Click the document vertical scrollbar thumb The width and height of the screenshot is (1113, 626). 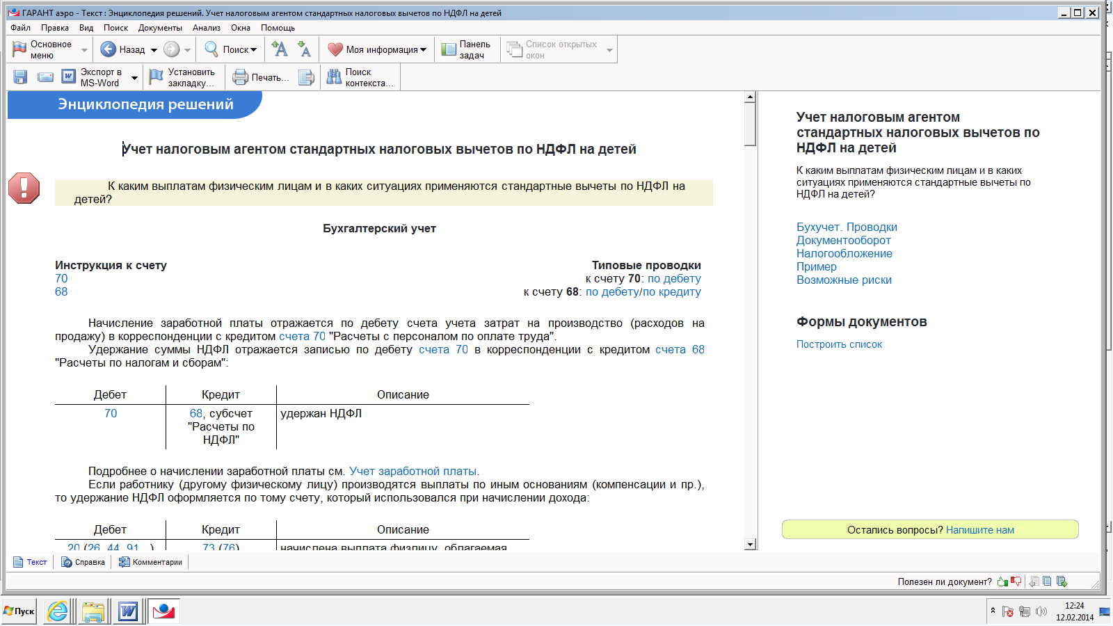point(750,125)
